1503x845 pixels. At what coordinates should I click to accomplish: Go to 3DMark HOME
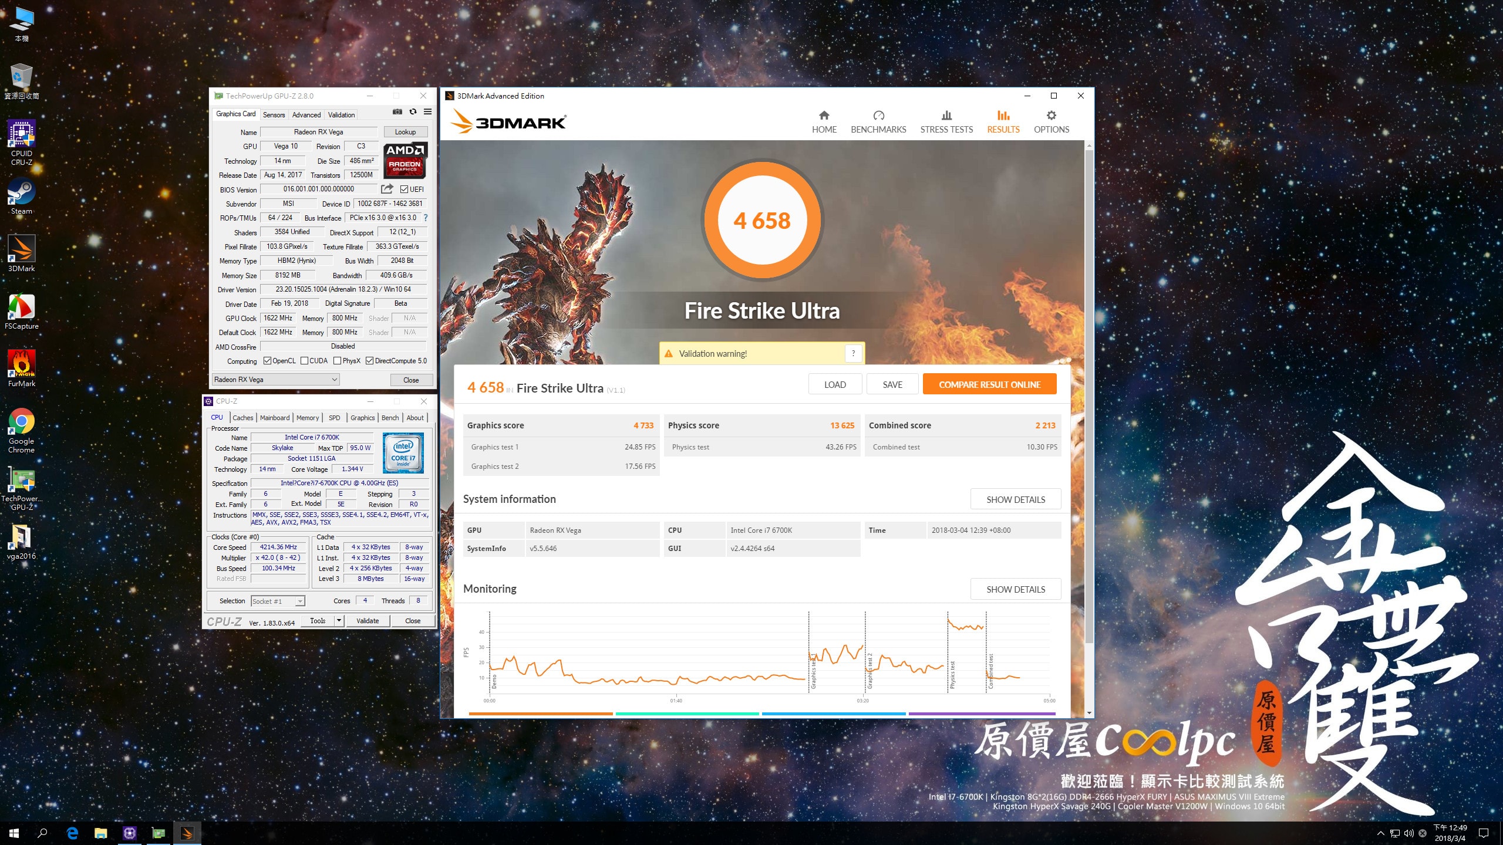click(x=824, y=121)
